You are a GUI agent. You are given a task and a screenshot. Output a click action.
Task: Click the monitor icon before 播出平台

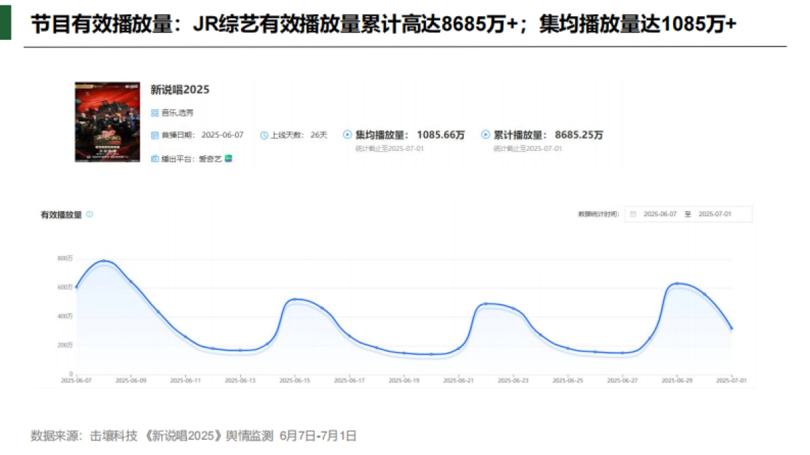(x=154, y=159)
